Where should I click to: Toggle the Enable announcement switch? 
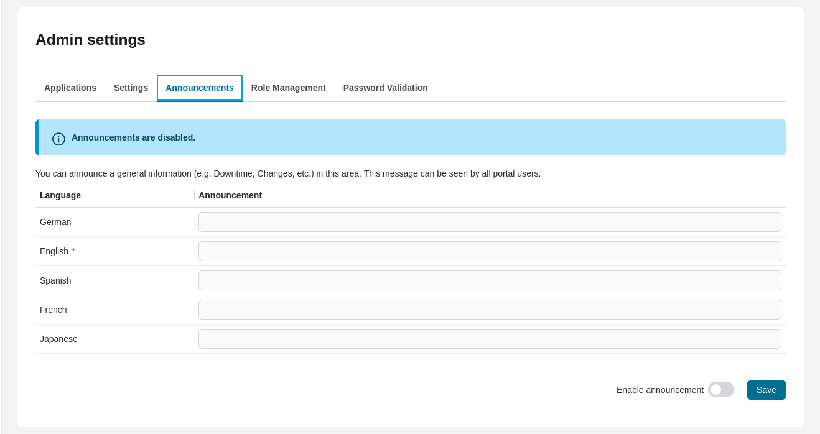point(721,390)
